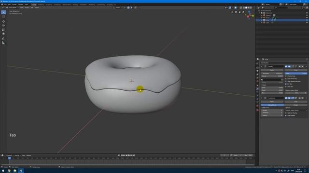Open the Texture properties tab
This screenshot has height=173, width=309.
[x=257, y=110]
